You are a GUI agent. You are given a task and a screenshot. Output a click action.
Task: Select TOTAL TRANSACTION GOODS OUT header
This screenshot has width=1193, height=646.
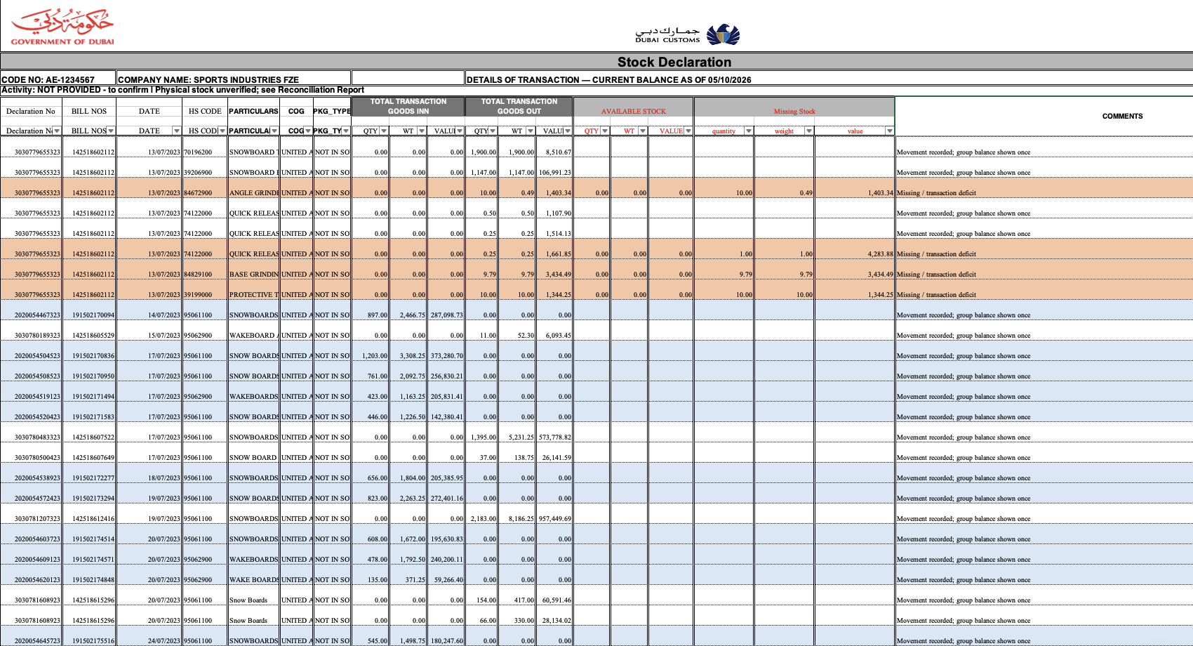(519, 106)
